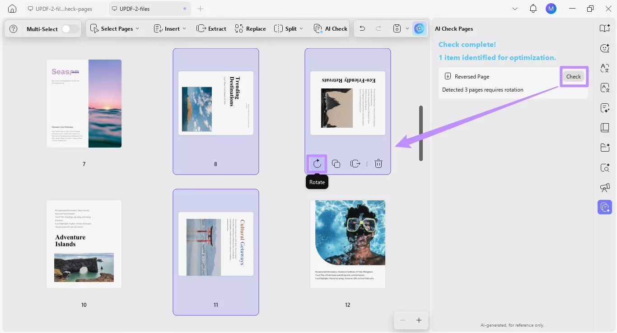Duplicate the Eco-Friendly Retreats page
The image size is (617, 333).
pyautogui.click(x=336, y=164)
